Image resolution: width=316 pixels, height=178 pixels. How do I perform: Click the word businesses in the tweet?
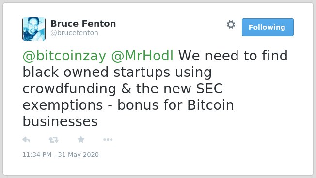60,121
